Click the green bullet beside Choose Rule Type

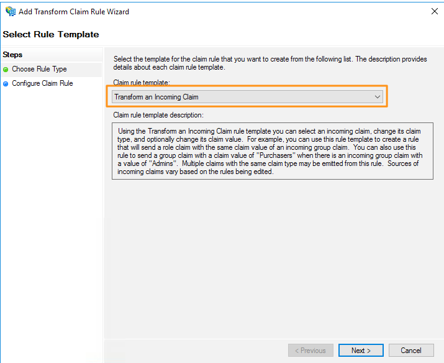click(6, 70)
